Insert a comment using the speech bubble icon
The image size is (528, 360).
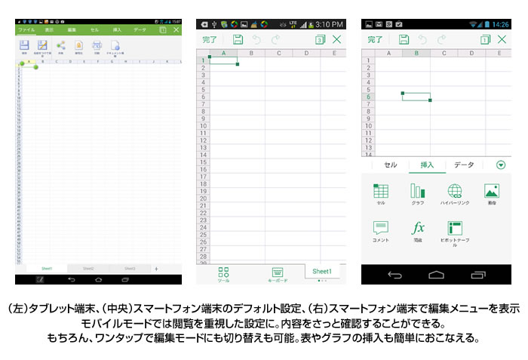click(381, 229)
